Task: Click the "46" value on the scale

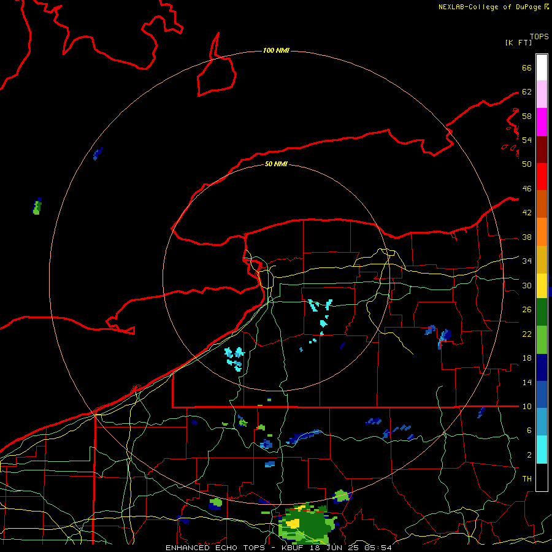Action: [527, 189]
